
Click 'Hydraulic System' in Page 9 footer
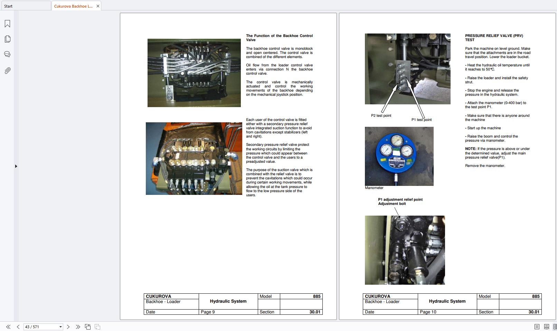click(228, 301)
